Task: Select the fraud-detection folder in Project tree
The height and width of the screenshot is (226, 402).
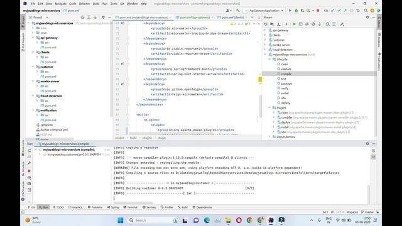Action: pos(51,96)
